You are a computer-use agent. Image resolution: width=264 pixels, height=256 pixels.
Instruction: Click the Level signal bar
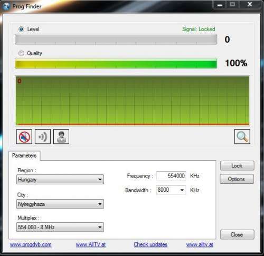pyautogui.click(x=116, y=39)
